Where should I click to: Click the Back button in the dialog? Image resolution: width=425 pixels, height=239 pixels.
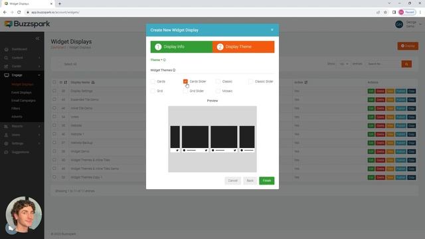250,181
